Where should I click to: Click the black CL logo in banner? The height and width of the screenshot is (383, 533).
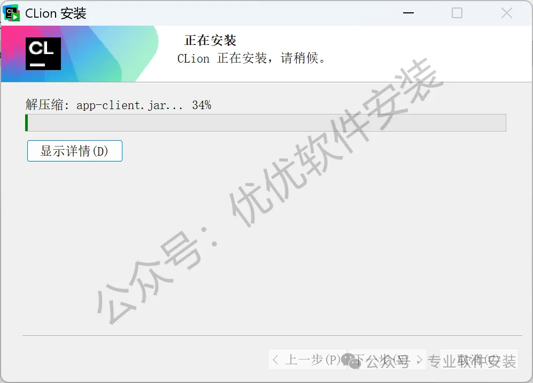43,53
